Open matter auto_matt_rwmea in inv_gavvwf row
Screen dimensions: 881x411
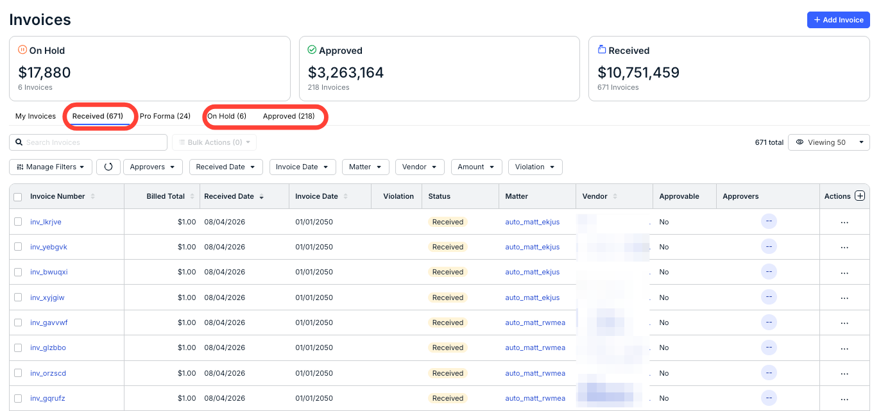pyautogui.click(x=535, y=323)
